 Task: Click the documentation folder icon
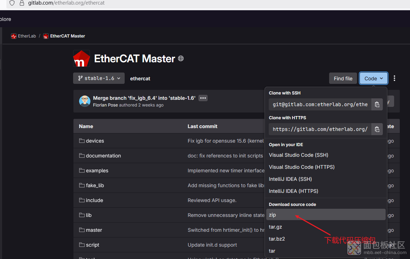(x=82, y=156)
